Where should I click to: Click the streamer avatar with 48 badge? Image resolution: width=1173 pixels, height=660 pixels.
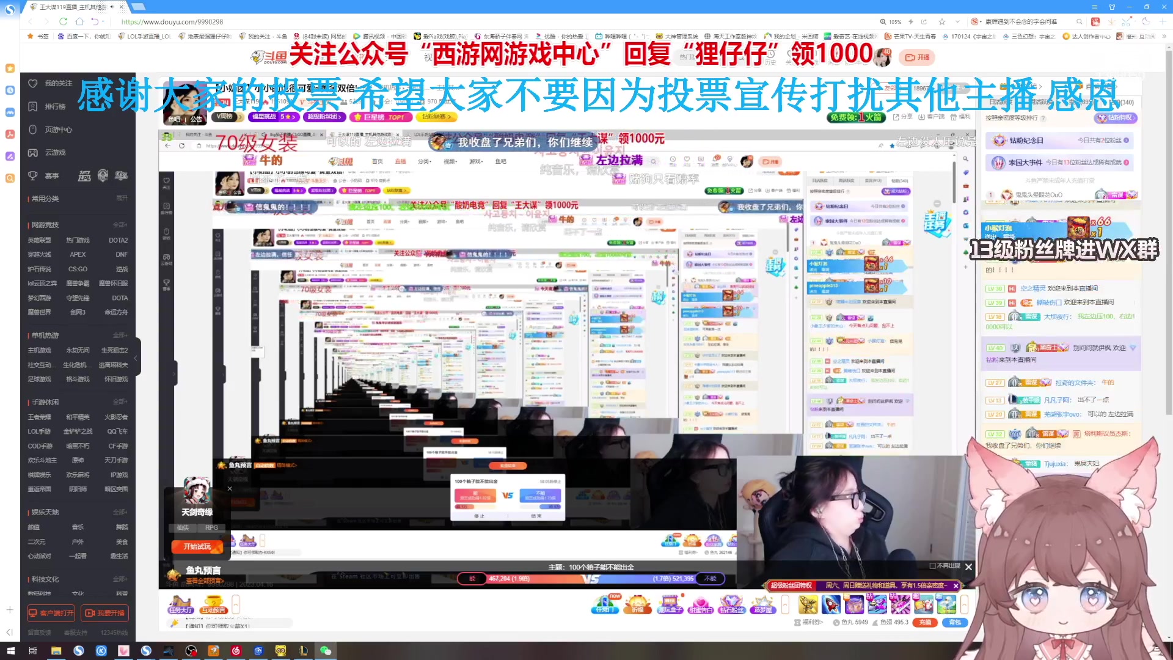882,57
